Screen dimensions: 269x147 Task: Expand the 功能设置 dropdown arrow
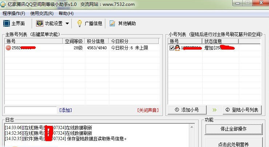pos(67,24)
